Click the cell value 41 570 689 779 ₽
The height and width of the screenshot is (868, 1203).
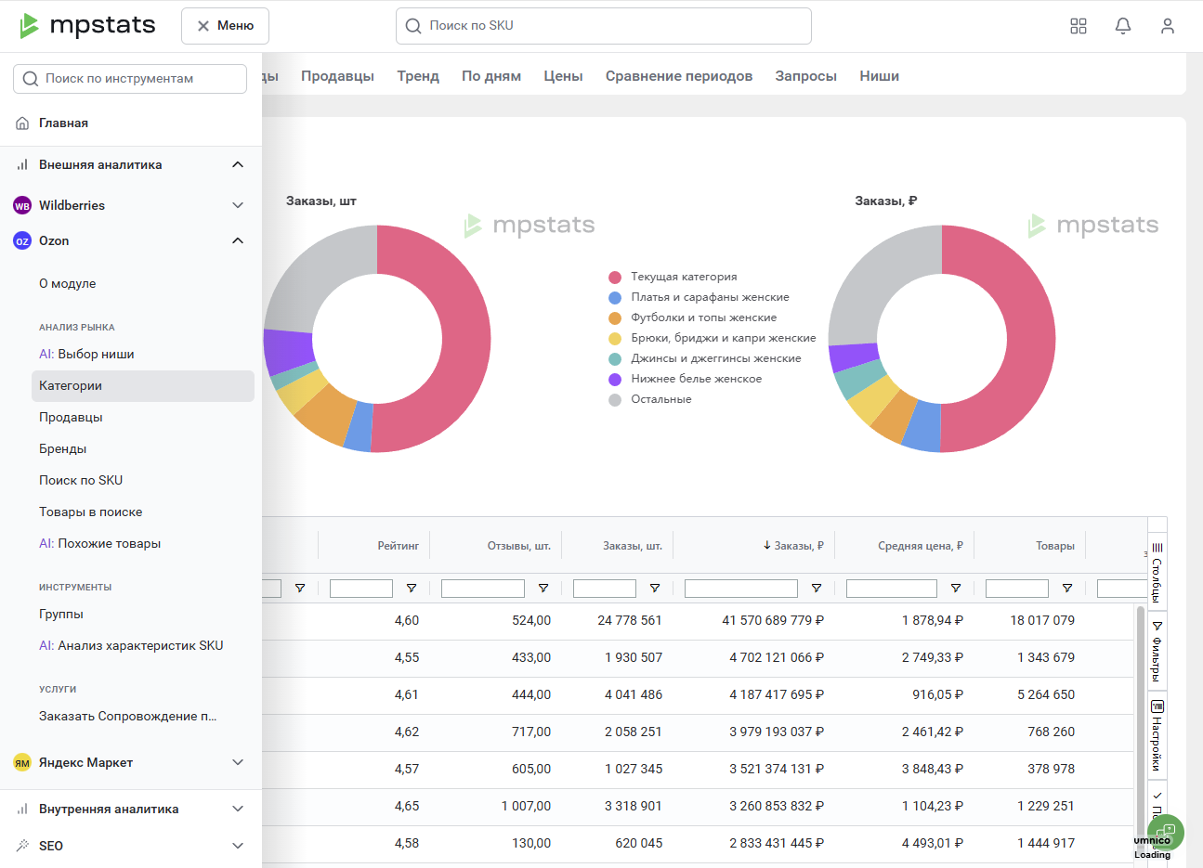pyautogui.click(x=773, y=620)
